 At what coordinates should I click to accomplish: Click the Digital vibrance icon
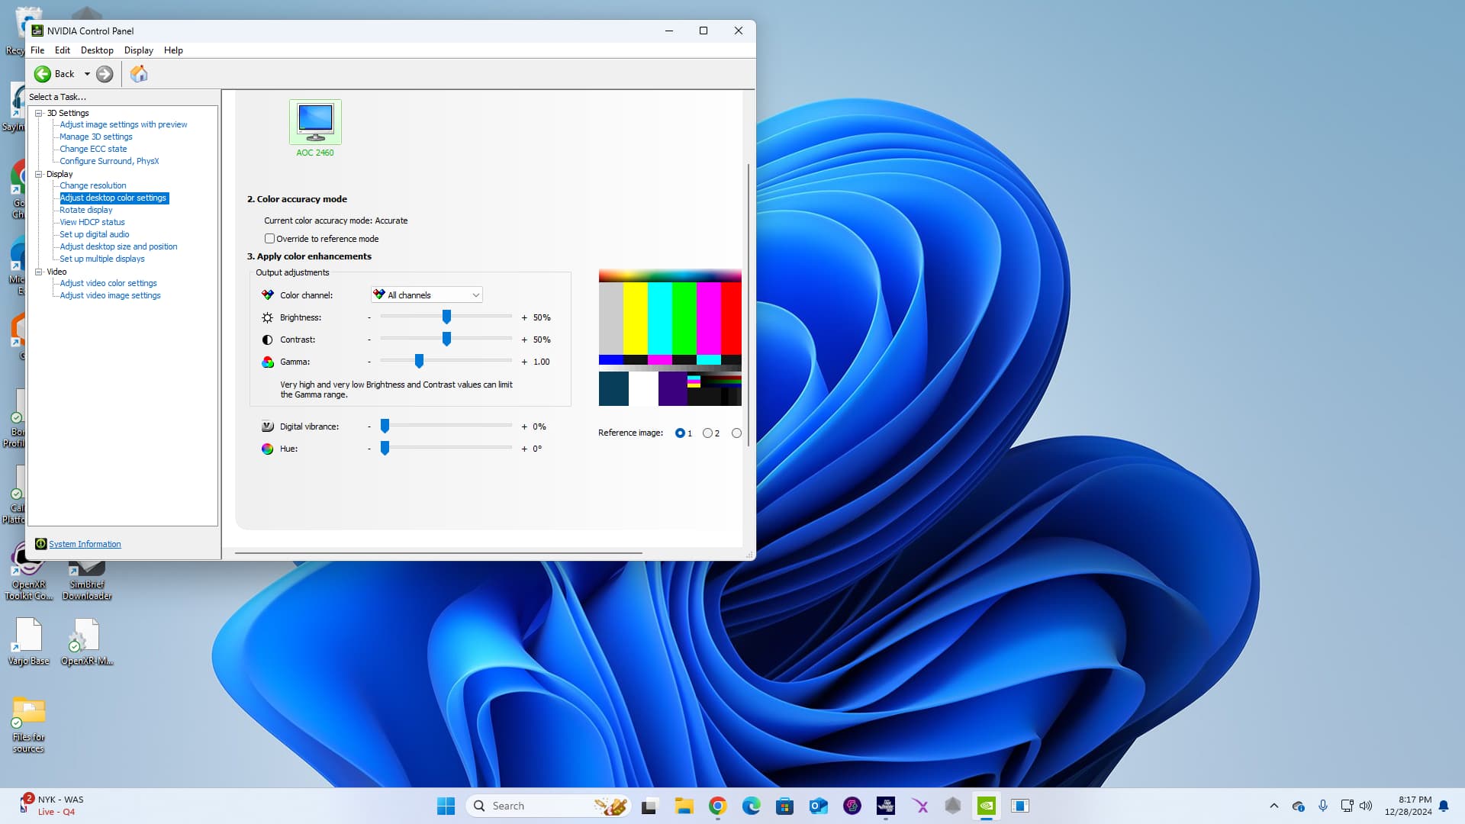pyautogui.click(x=267, y=426)
